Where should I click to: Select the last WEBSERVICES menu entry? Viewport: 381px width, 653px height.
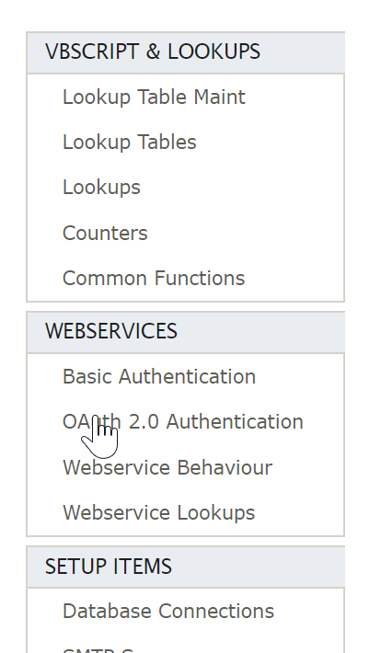[158, 513]
